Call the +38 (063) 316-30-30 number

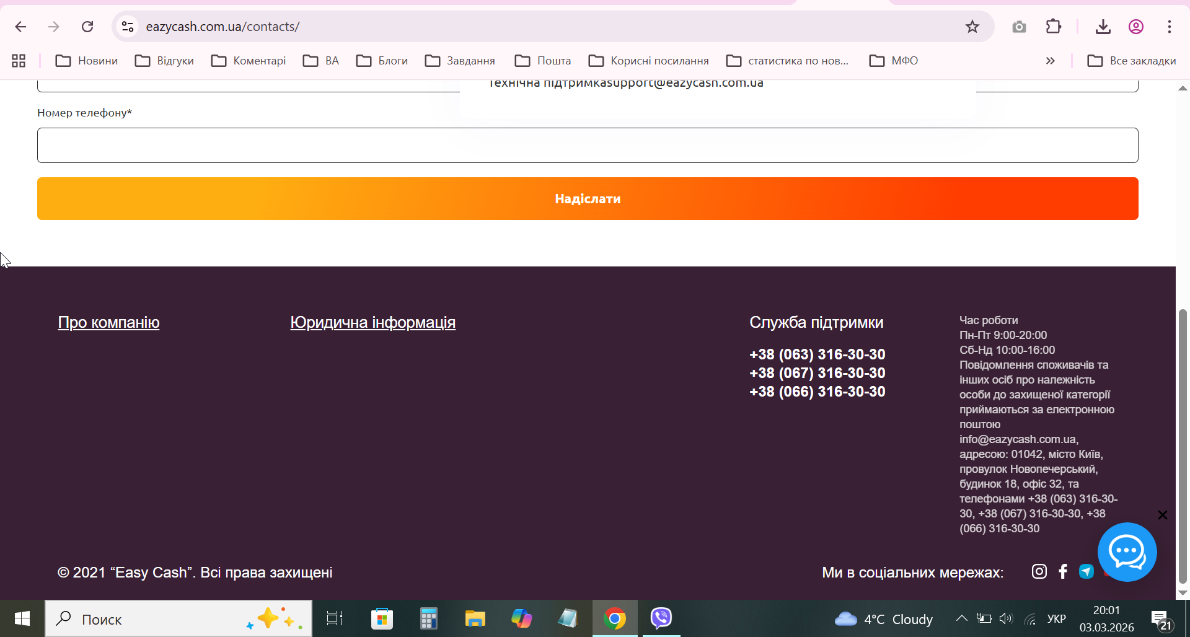pyautogui.click(x=817, y=354)
